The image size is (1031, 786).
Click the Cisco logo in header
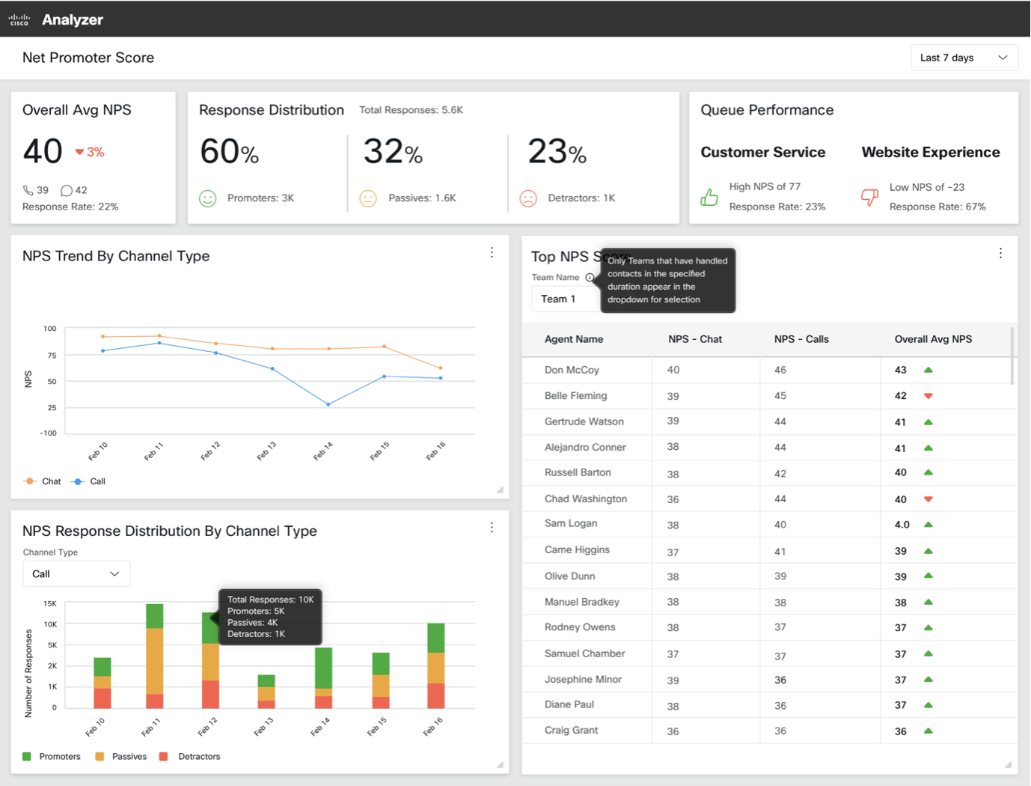[19, 20]
